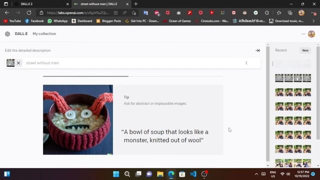The height and width of the screenshot is (180, 320).
Task: Click the New button in Recent panel
Action: (305, 50)
